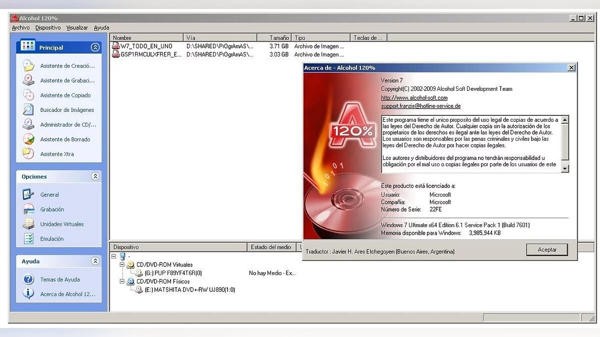Follow the www.alcohol-soft.com link
The image size is (600, 337).
(x=414, y=98)
